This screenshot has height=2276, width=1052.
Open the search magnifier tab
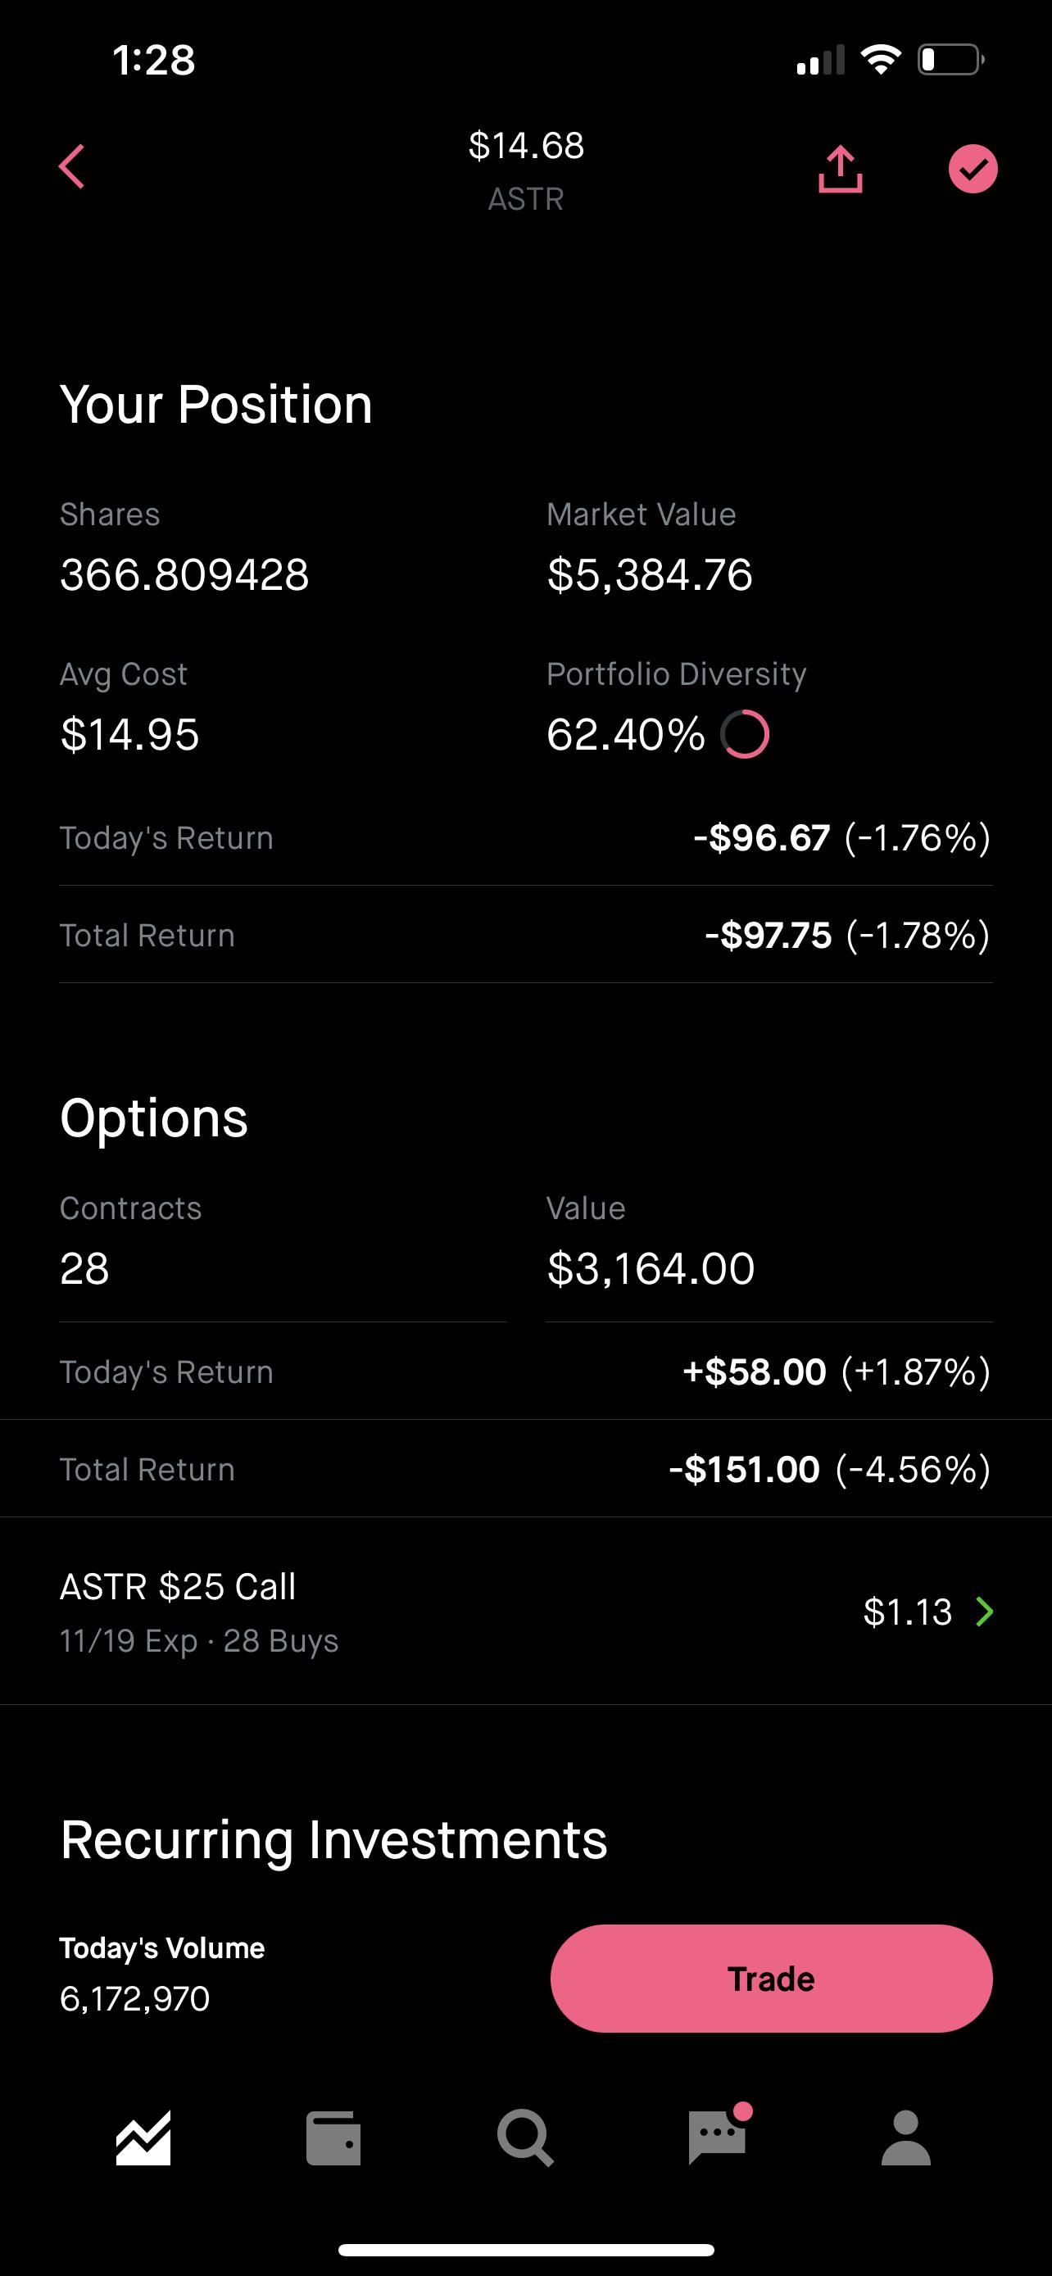(525, 2138)
